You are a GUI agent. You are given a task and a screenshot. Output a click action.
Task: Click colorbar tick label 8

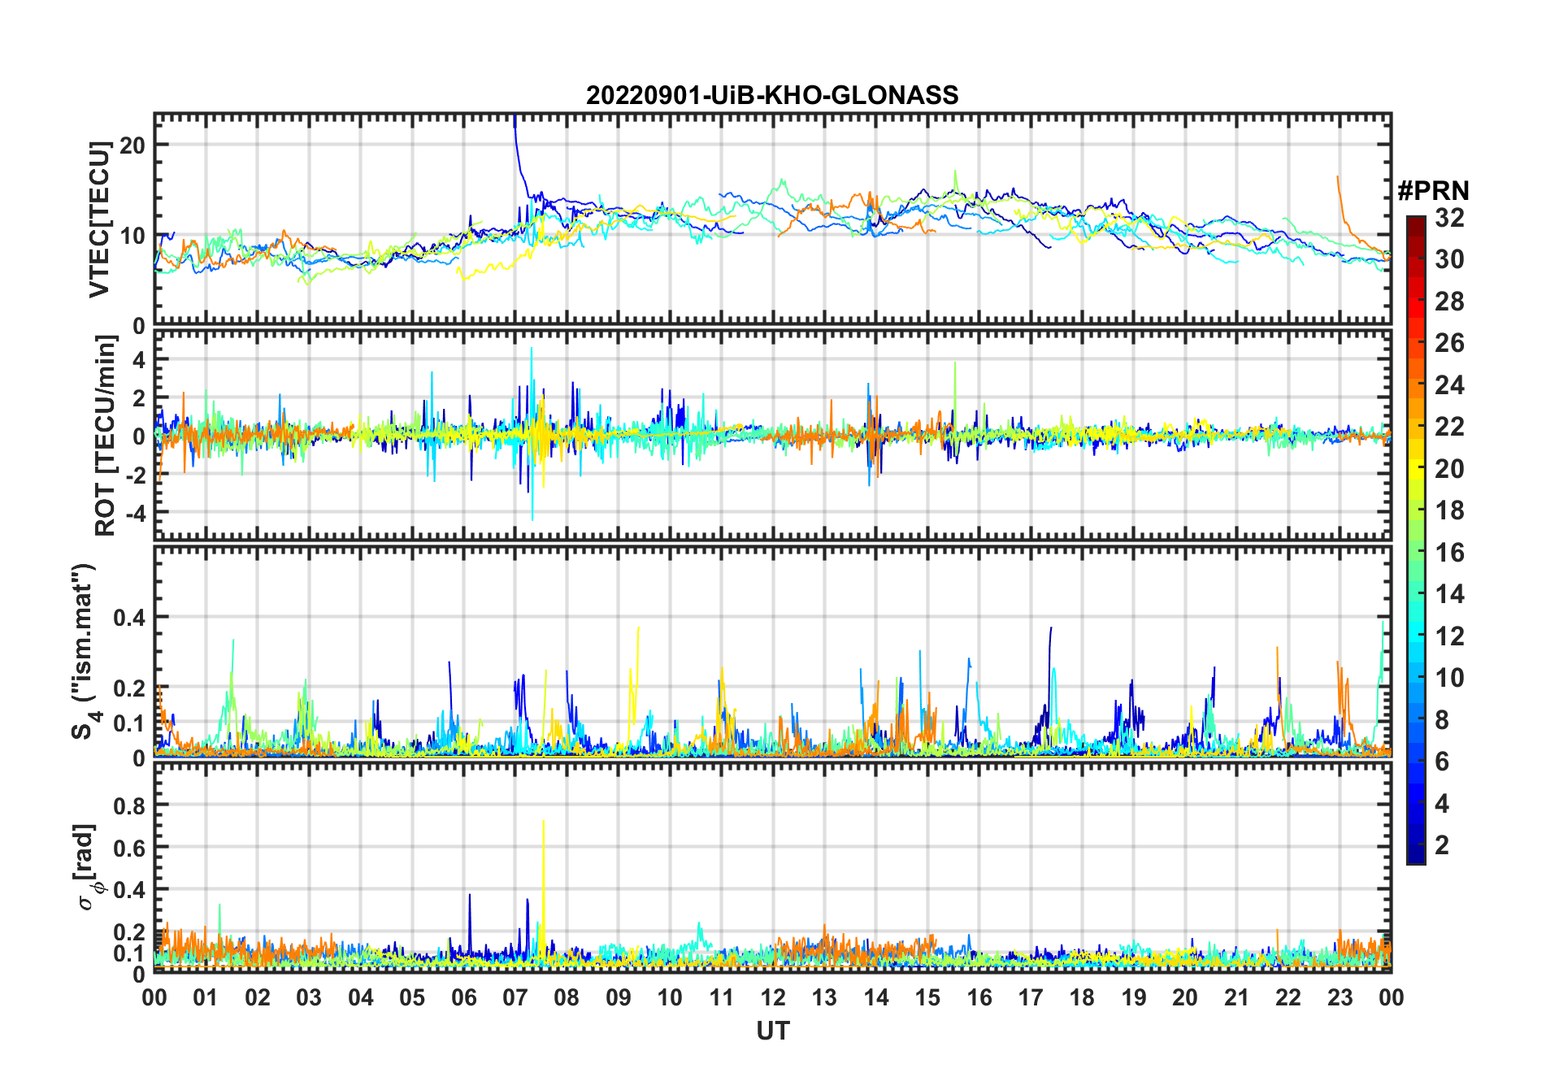click(1442, 720)
